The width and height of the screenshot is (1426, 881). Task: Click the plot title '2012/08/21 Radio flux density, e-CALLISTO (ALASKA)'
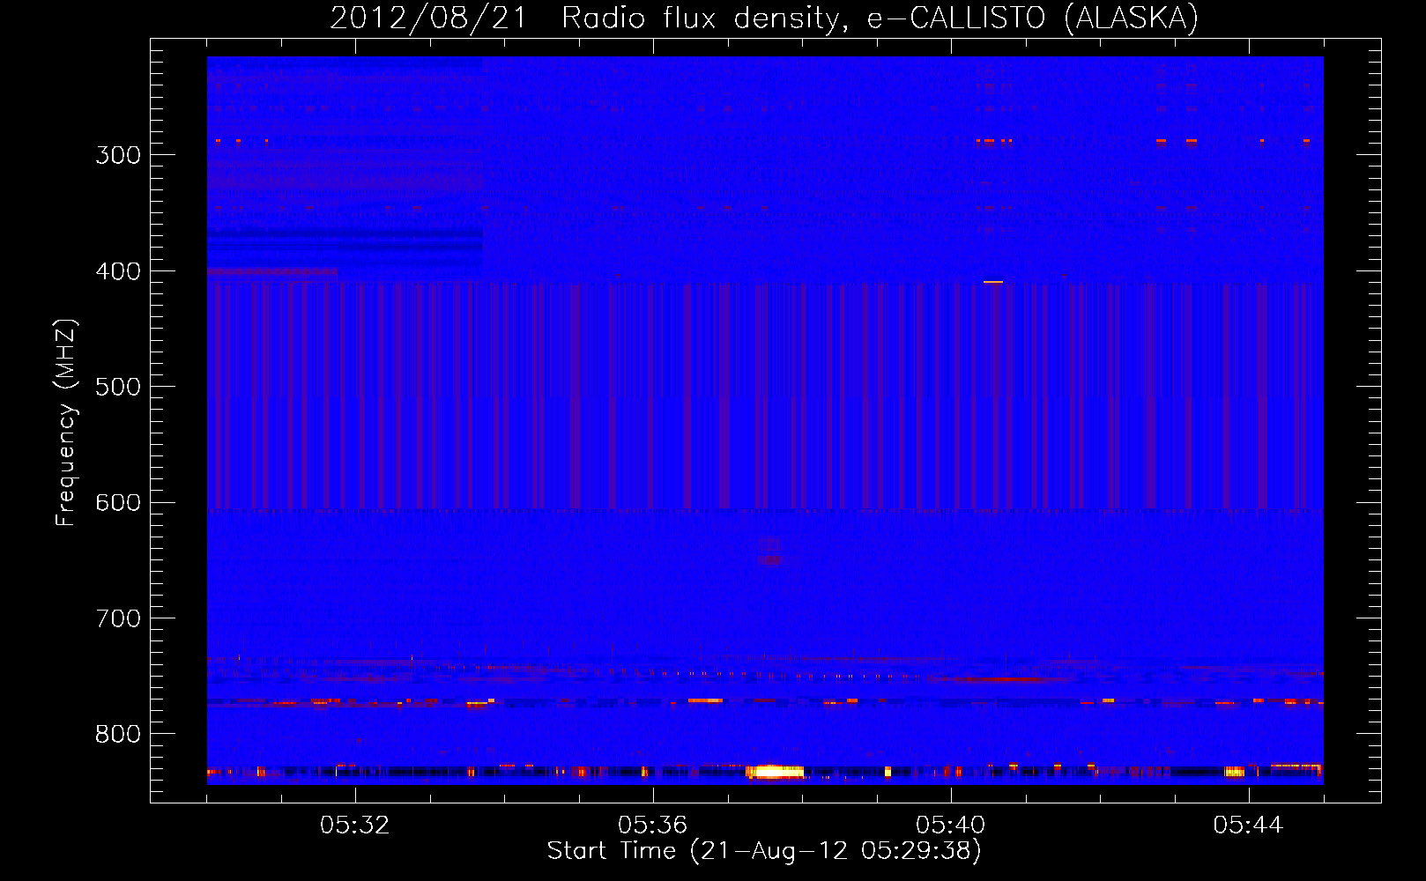tap(764, 18)
